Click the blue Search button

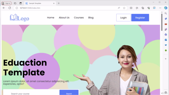click(x=69, y=92)
